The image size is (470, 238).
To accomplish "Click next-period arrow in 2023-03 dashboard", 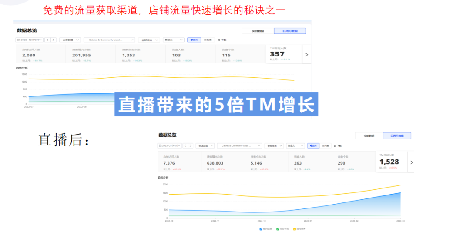I will click(x=191, y=145).
